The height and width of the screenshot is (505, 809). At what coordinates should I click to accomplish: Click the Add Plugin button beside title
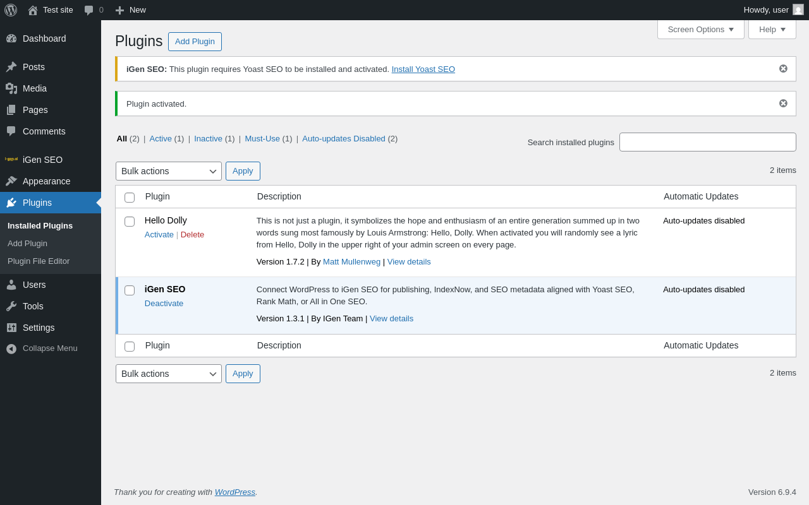pos(195,42)
